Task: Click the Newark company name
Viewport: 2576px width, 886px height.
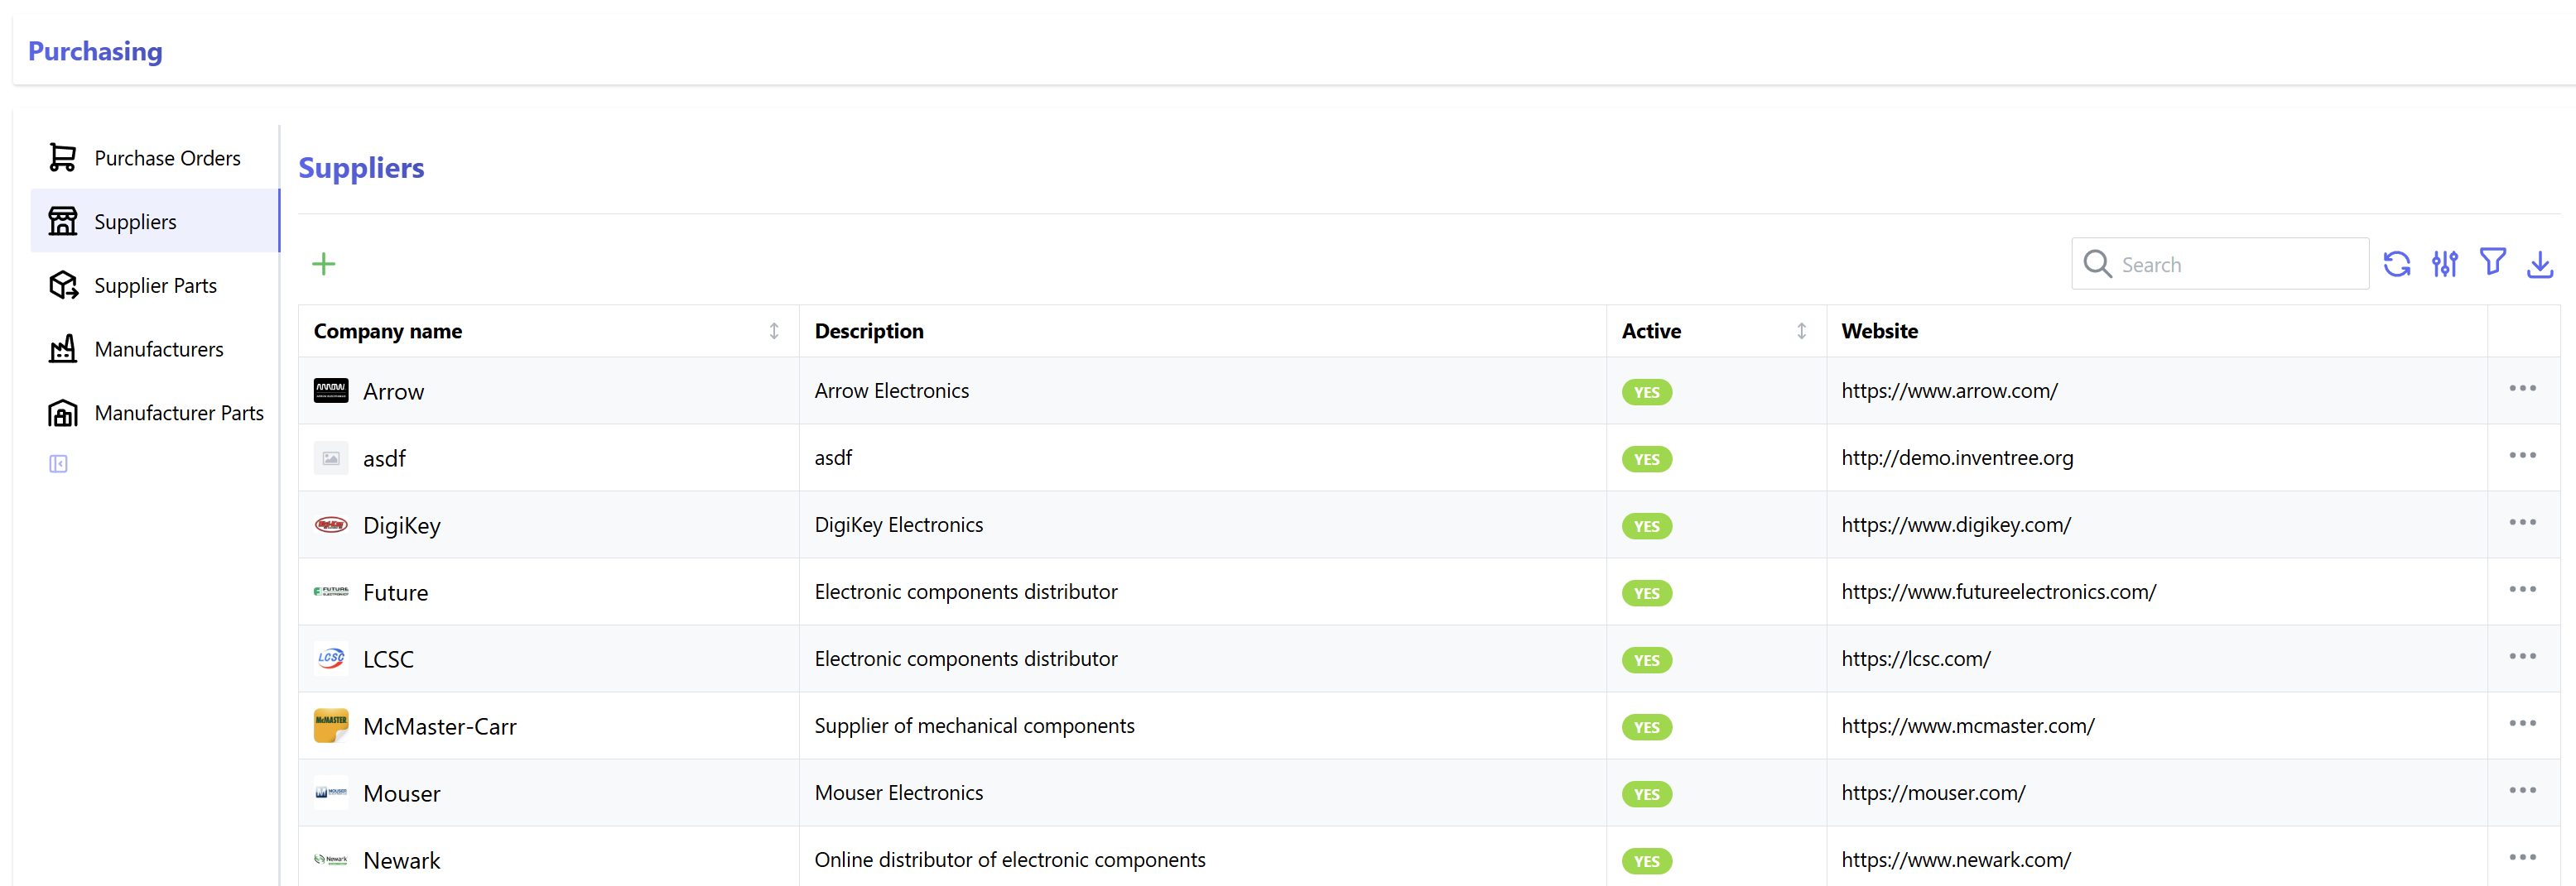Action: pyautogui.click(x=401, y=860)
